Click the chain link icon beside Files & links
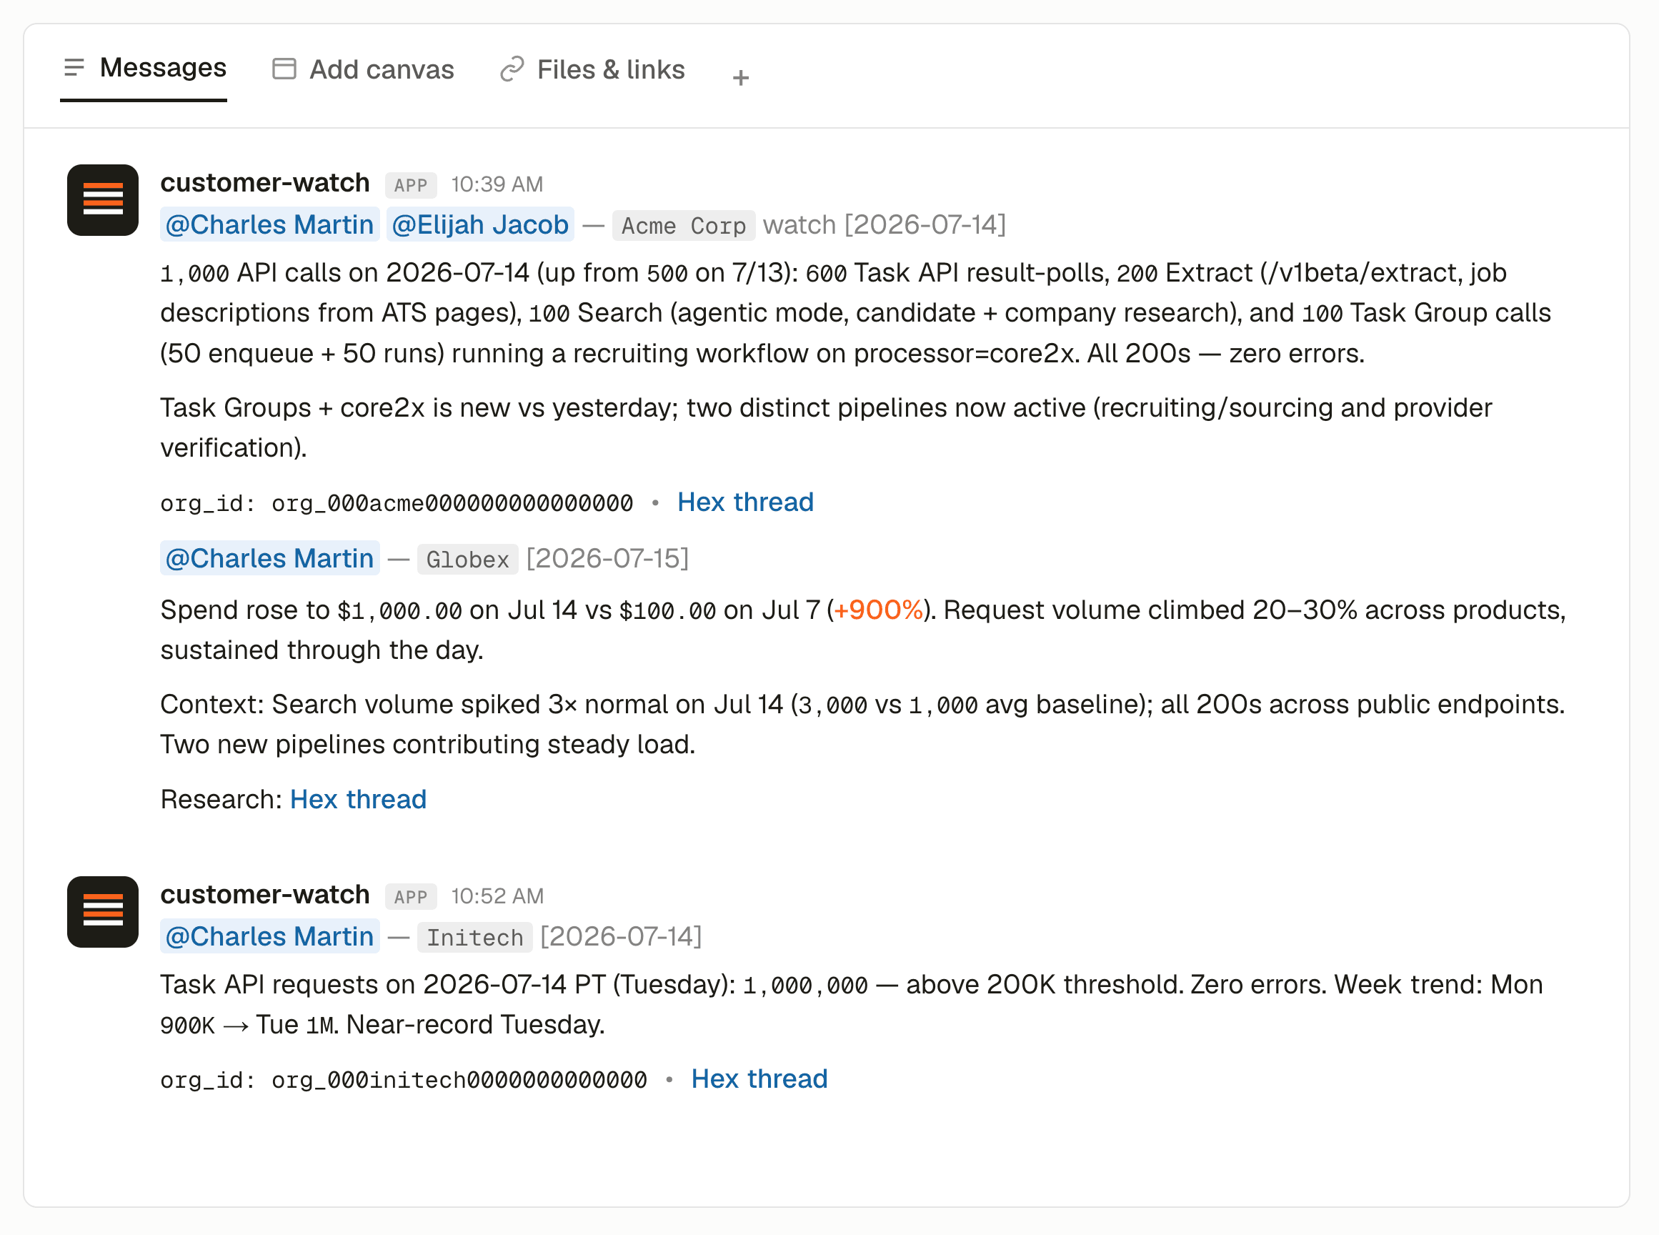The image size is (1659, 1235). (512, 69)
